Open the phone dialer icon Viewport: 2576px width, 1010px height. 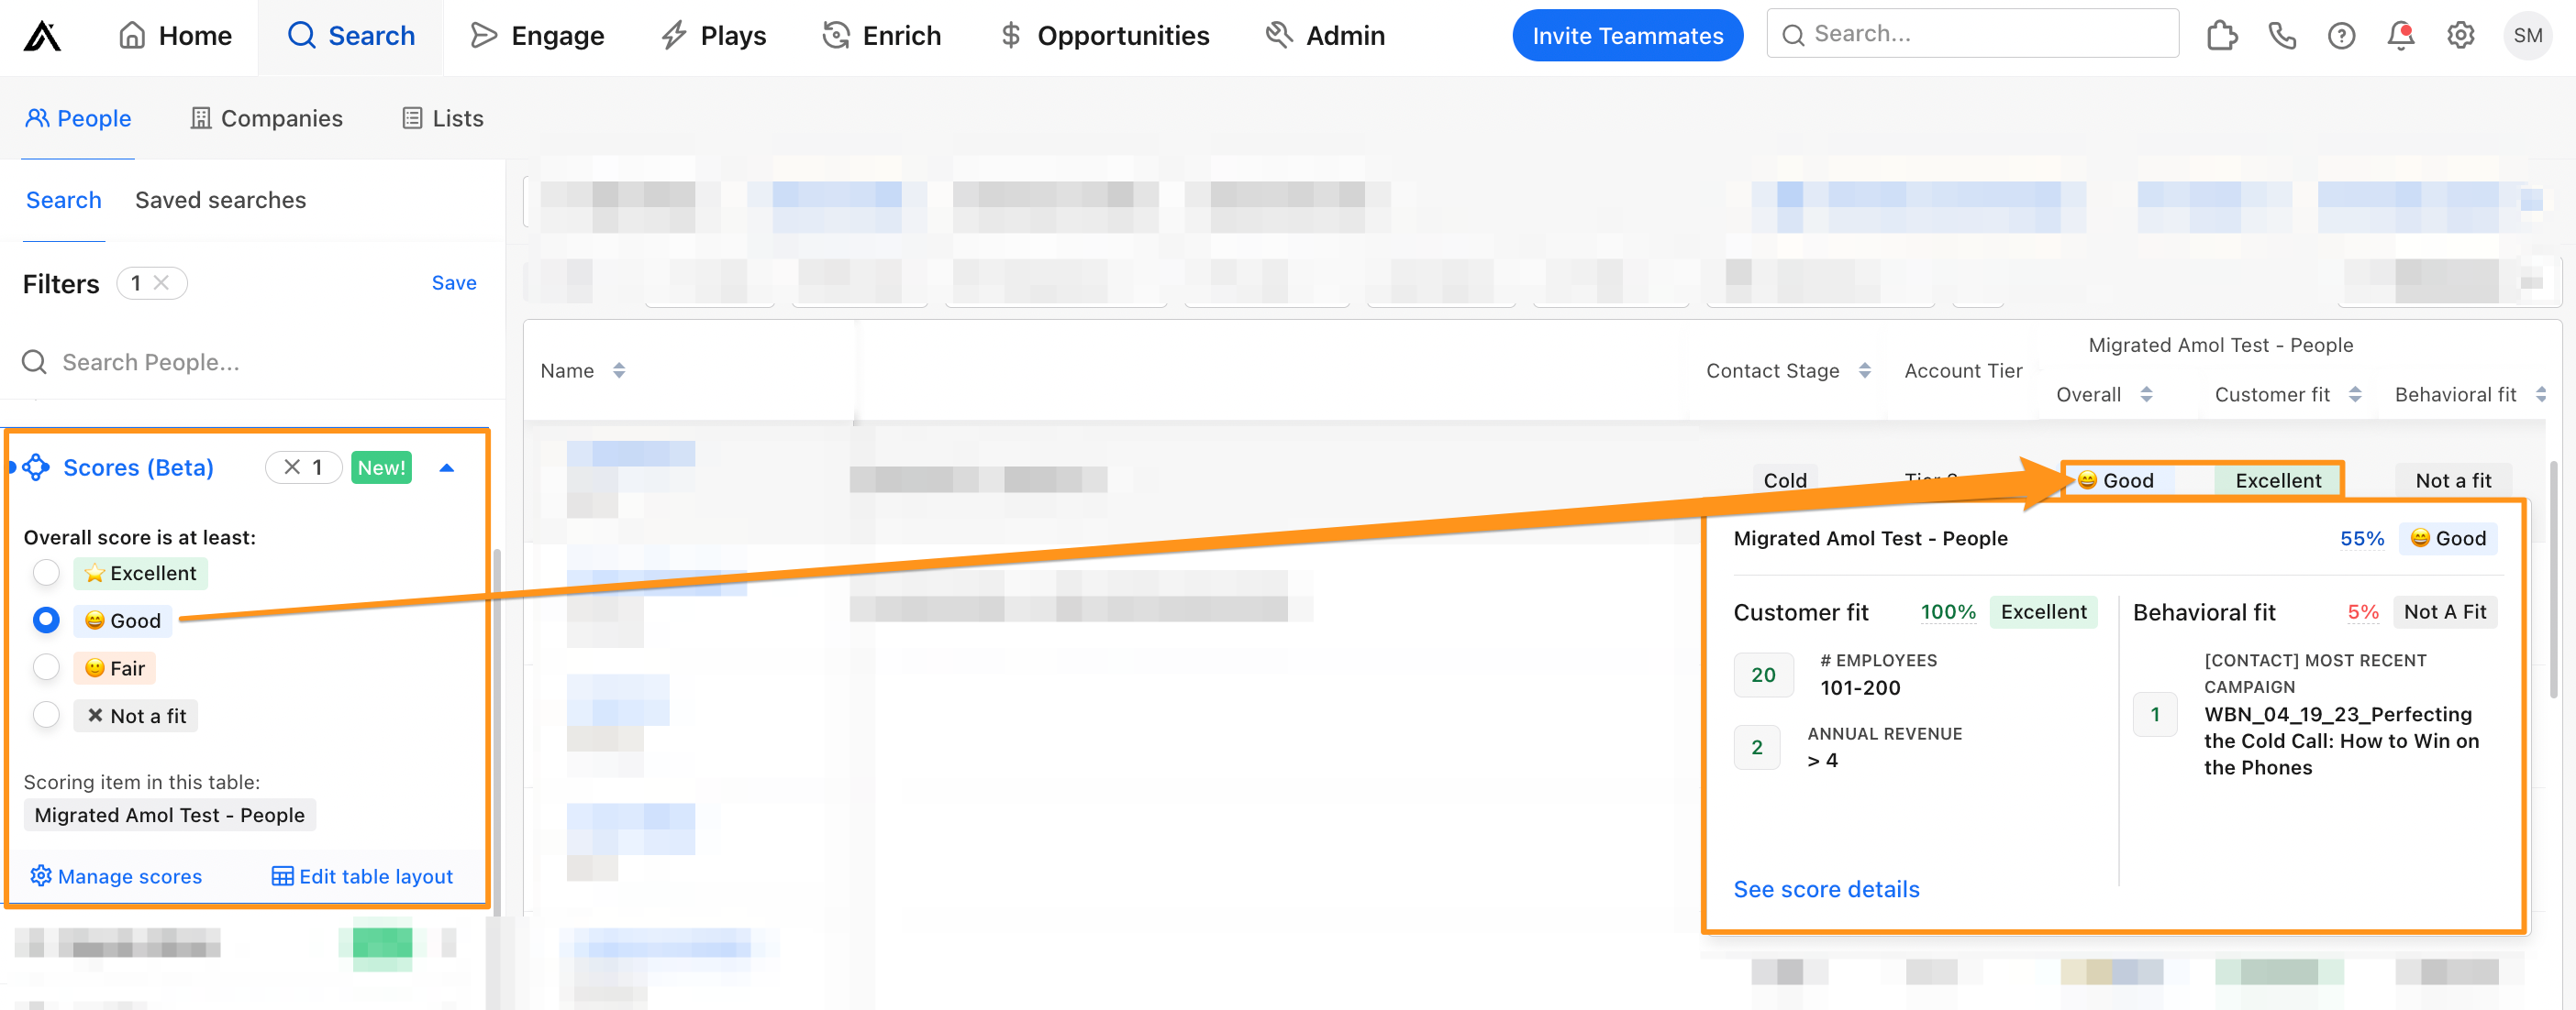tap(2282, 35)
